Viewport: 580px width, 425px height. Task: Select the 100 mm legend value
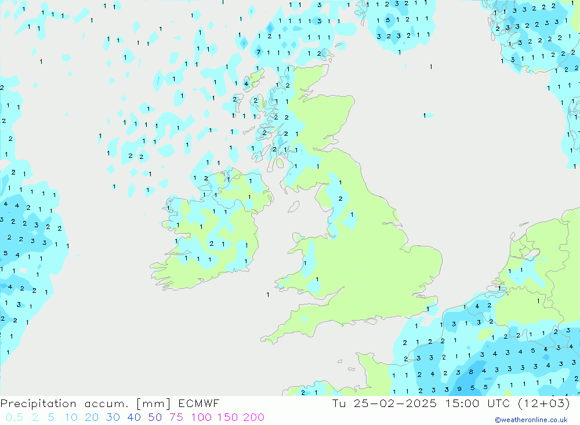[201, 417]
